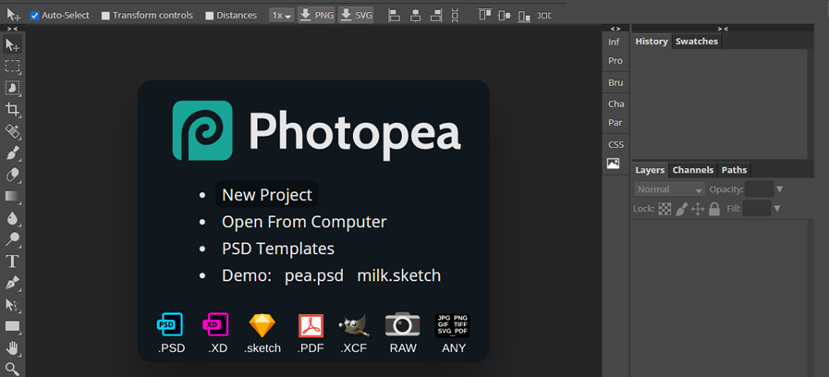The height and width of the screenshot is (377, 829).
Task: Select the Brush tool
Action: [x=12, y=152]
